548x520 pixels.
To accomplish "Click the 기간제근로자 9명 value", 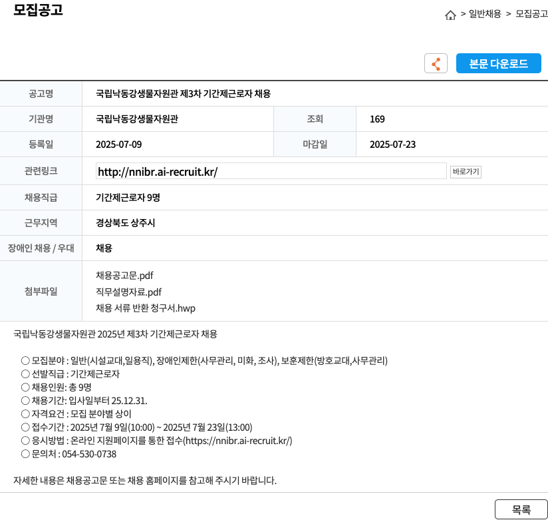I will coord(128,198).
